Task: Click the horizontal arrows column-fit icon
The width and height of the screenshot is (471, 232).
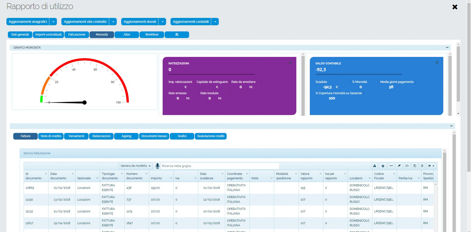Action: tap(391, 166)
